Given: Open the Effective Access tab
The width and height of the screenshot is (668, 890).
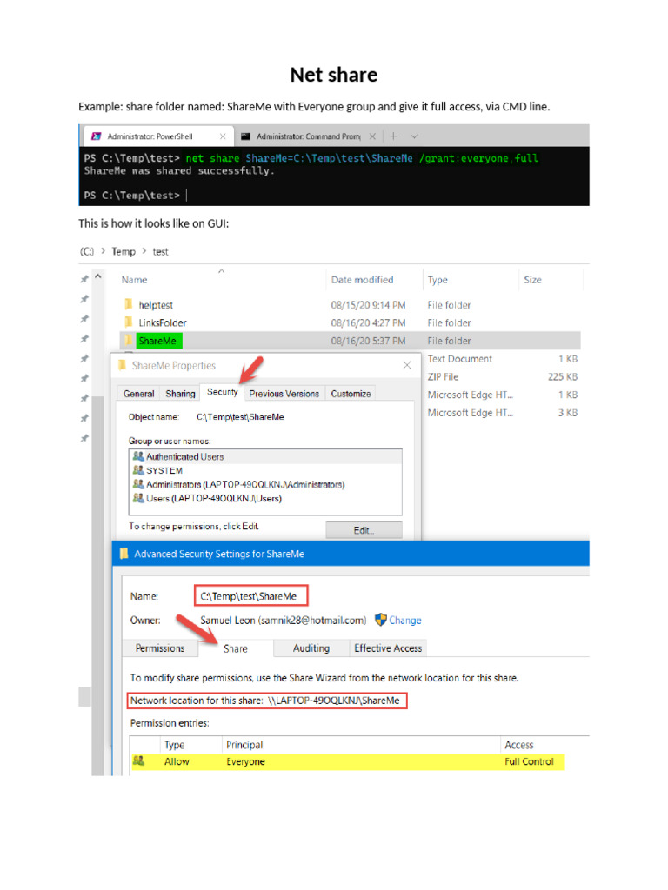Looking at the screenshot, I should click(388, 648).
